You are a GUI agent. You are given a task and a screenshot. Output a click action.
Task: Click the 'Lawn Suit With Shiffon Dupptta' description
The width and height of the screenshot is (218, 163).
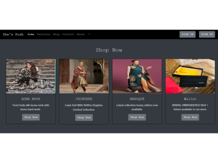(x=84, y=108)
